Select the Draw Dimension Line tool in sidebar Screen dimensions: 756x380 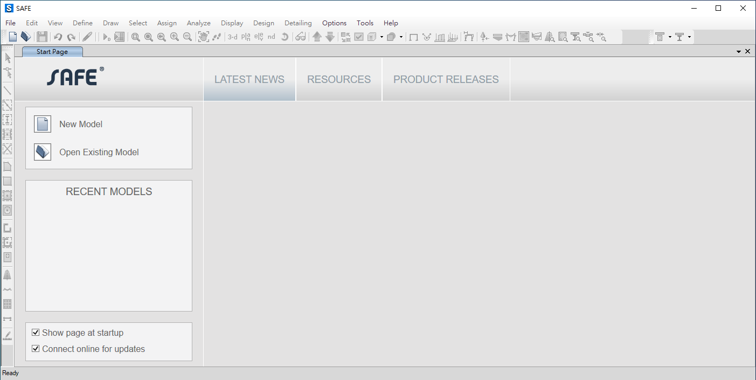coord(8,319)
